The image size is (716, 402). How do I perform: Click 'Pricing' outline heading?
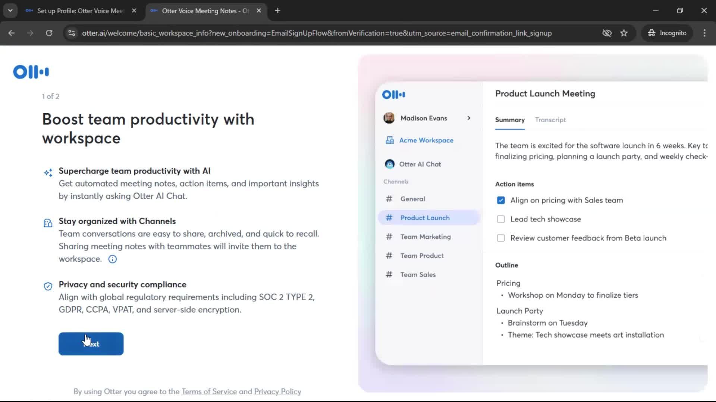508,283
